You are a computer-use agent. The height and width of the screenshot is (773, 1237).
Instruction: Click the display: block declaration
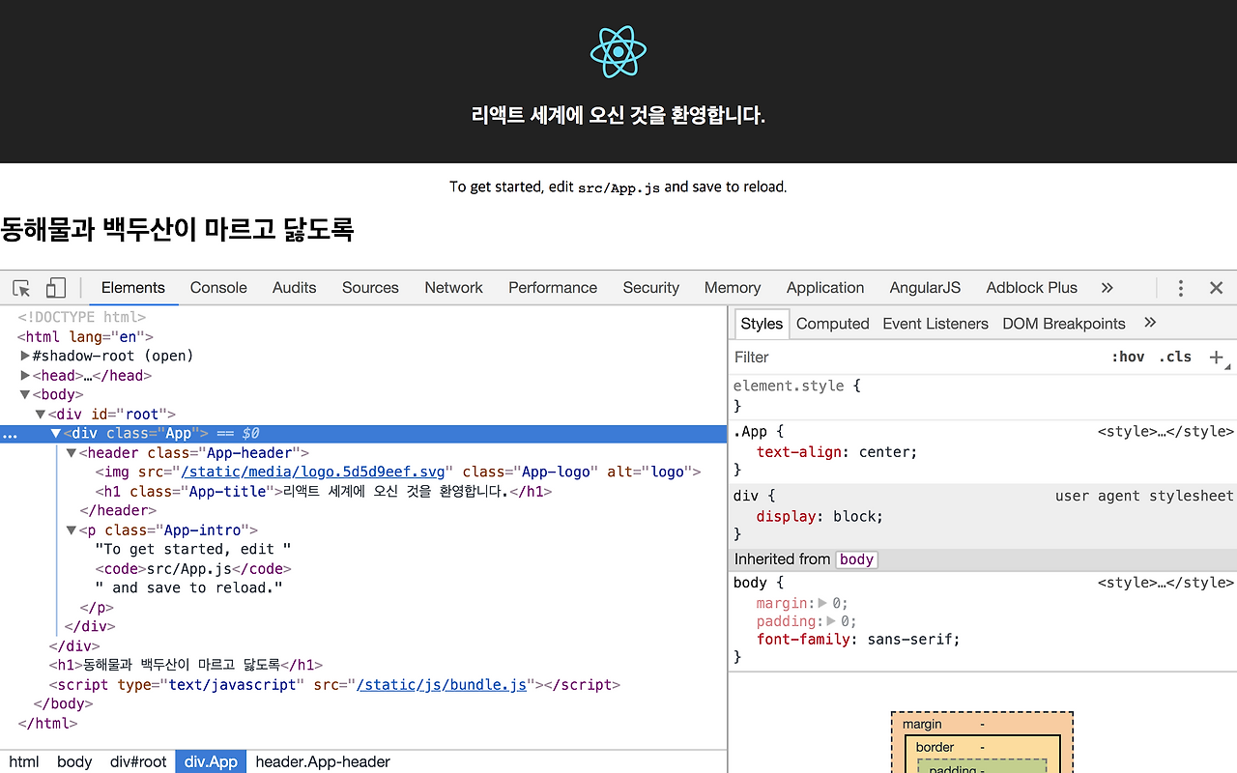[x=820, y=516]
